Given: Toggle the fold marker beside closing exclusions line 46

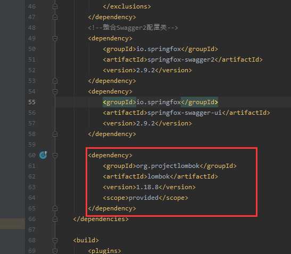Looking at the screenshot, I should click(x=55, y=6).
